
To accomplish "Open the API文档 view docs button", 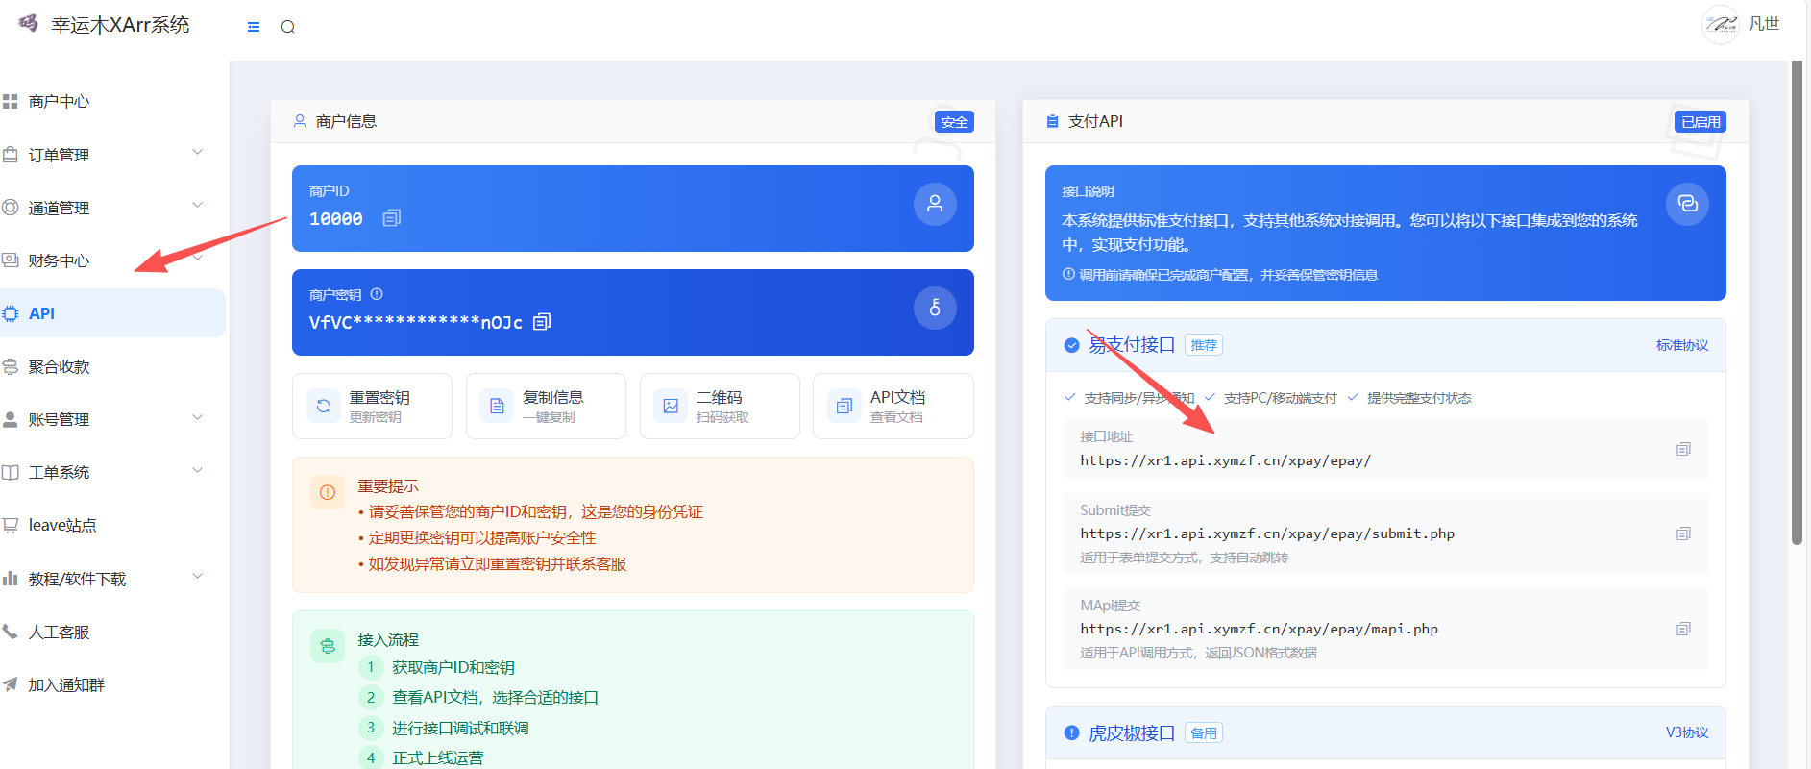I will pyautogui.click(x=893, y=406).
